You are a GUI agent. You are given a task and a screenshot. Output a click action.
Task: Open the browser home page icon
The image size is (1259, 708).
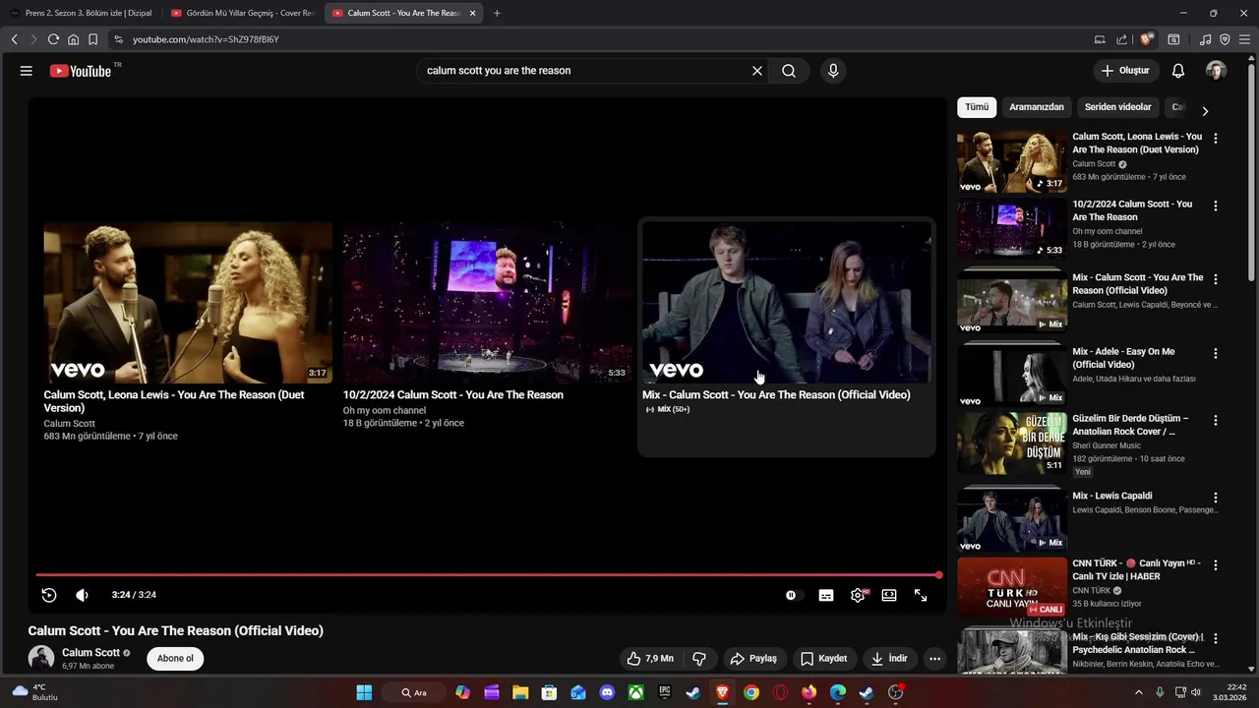point(73,39)
